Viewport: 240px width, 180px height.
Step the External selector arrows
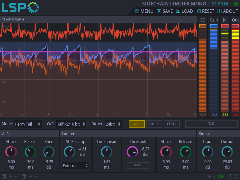tap(87, 166)
